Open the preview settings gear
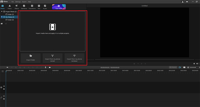The height and width of the screenshot is (107, 200). pyautogui.click(x=194, y=64)
